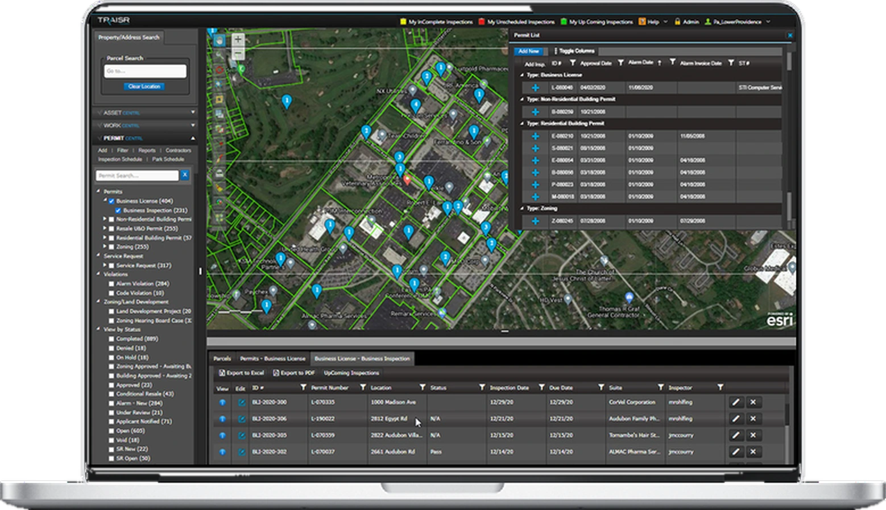Open the Help dropdown
The image size is (886, 510).
point(653,22)
